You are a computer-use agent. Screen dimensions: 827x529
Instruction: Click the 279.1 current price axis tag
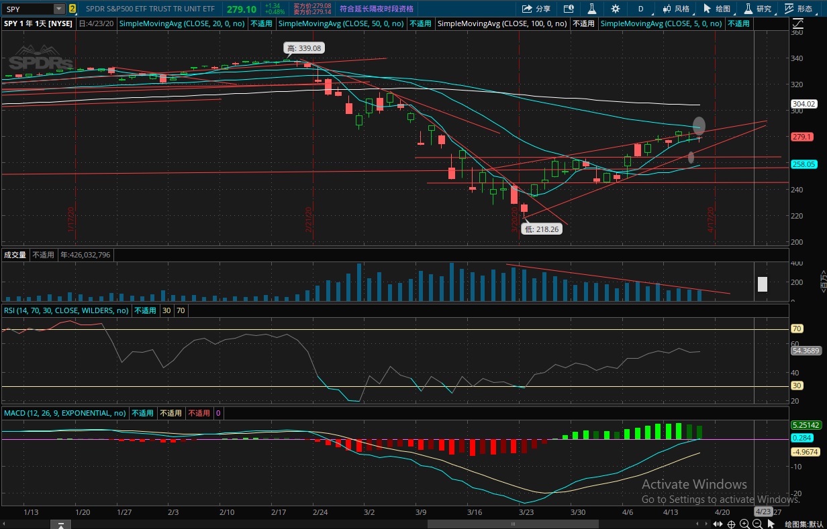coord(802,136)
